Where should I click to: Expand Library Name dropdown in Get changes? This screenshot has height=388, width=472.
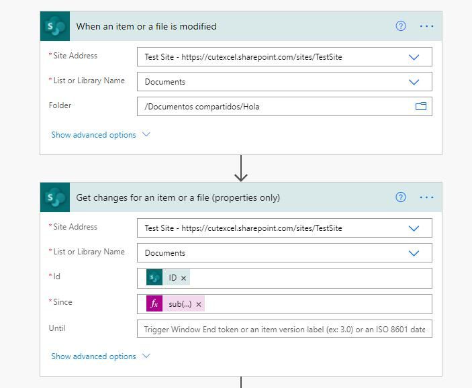(x=414, y=253)
